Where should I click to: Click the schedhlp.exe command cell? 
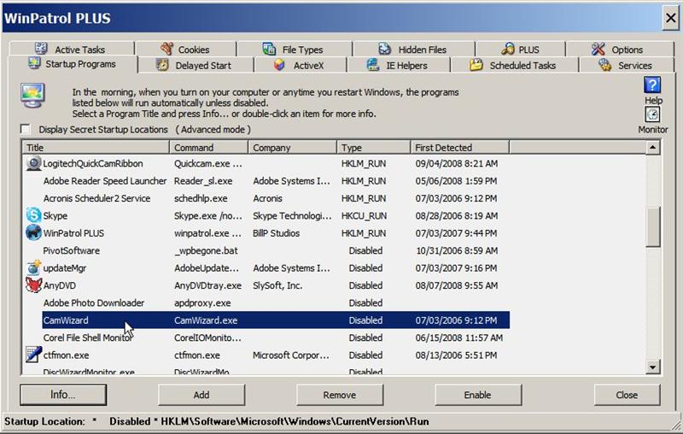pyautogui.click(x=201, y=198)
